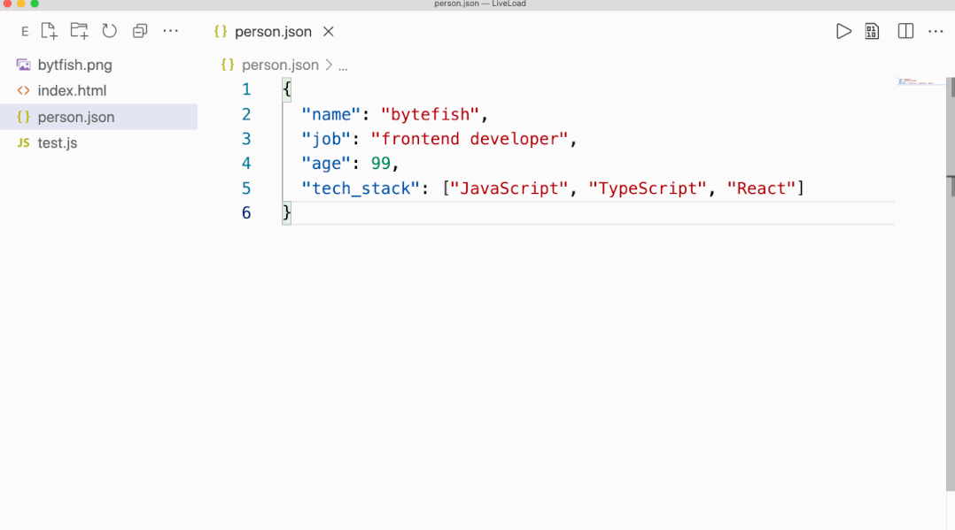This screenshot has height=530, width=955.
Task: Collapse all folders in explorer
Action: (x=140, y=31)
